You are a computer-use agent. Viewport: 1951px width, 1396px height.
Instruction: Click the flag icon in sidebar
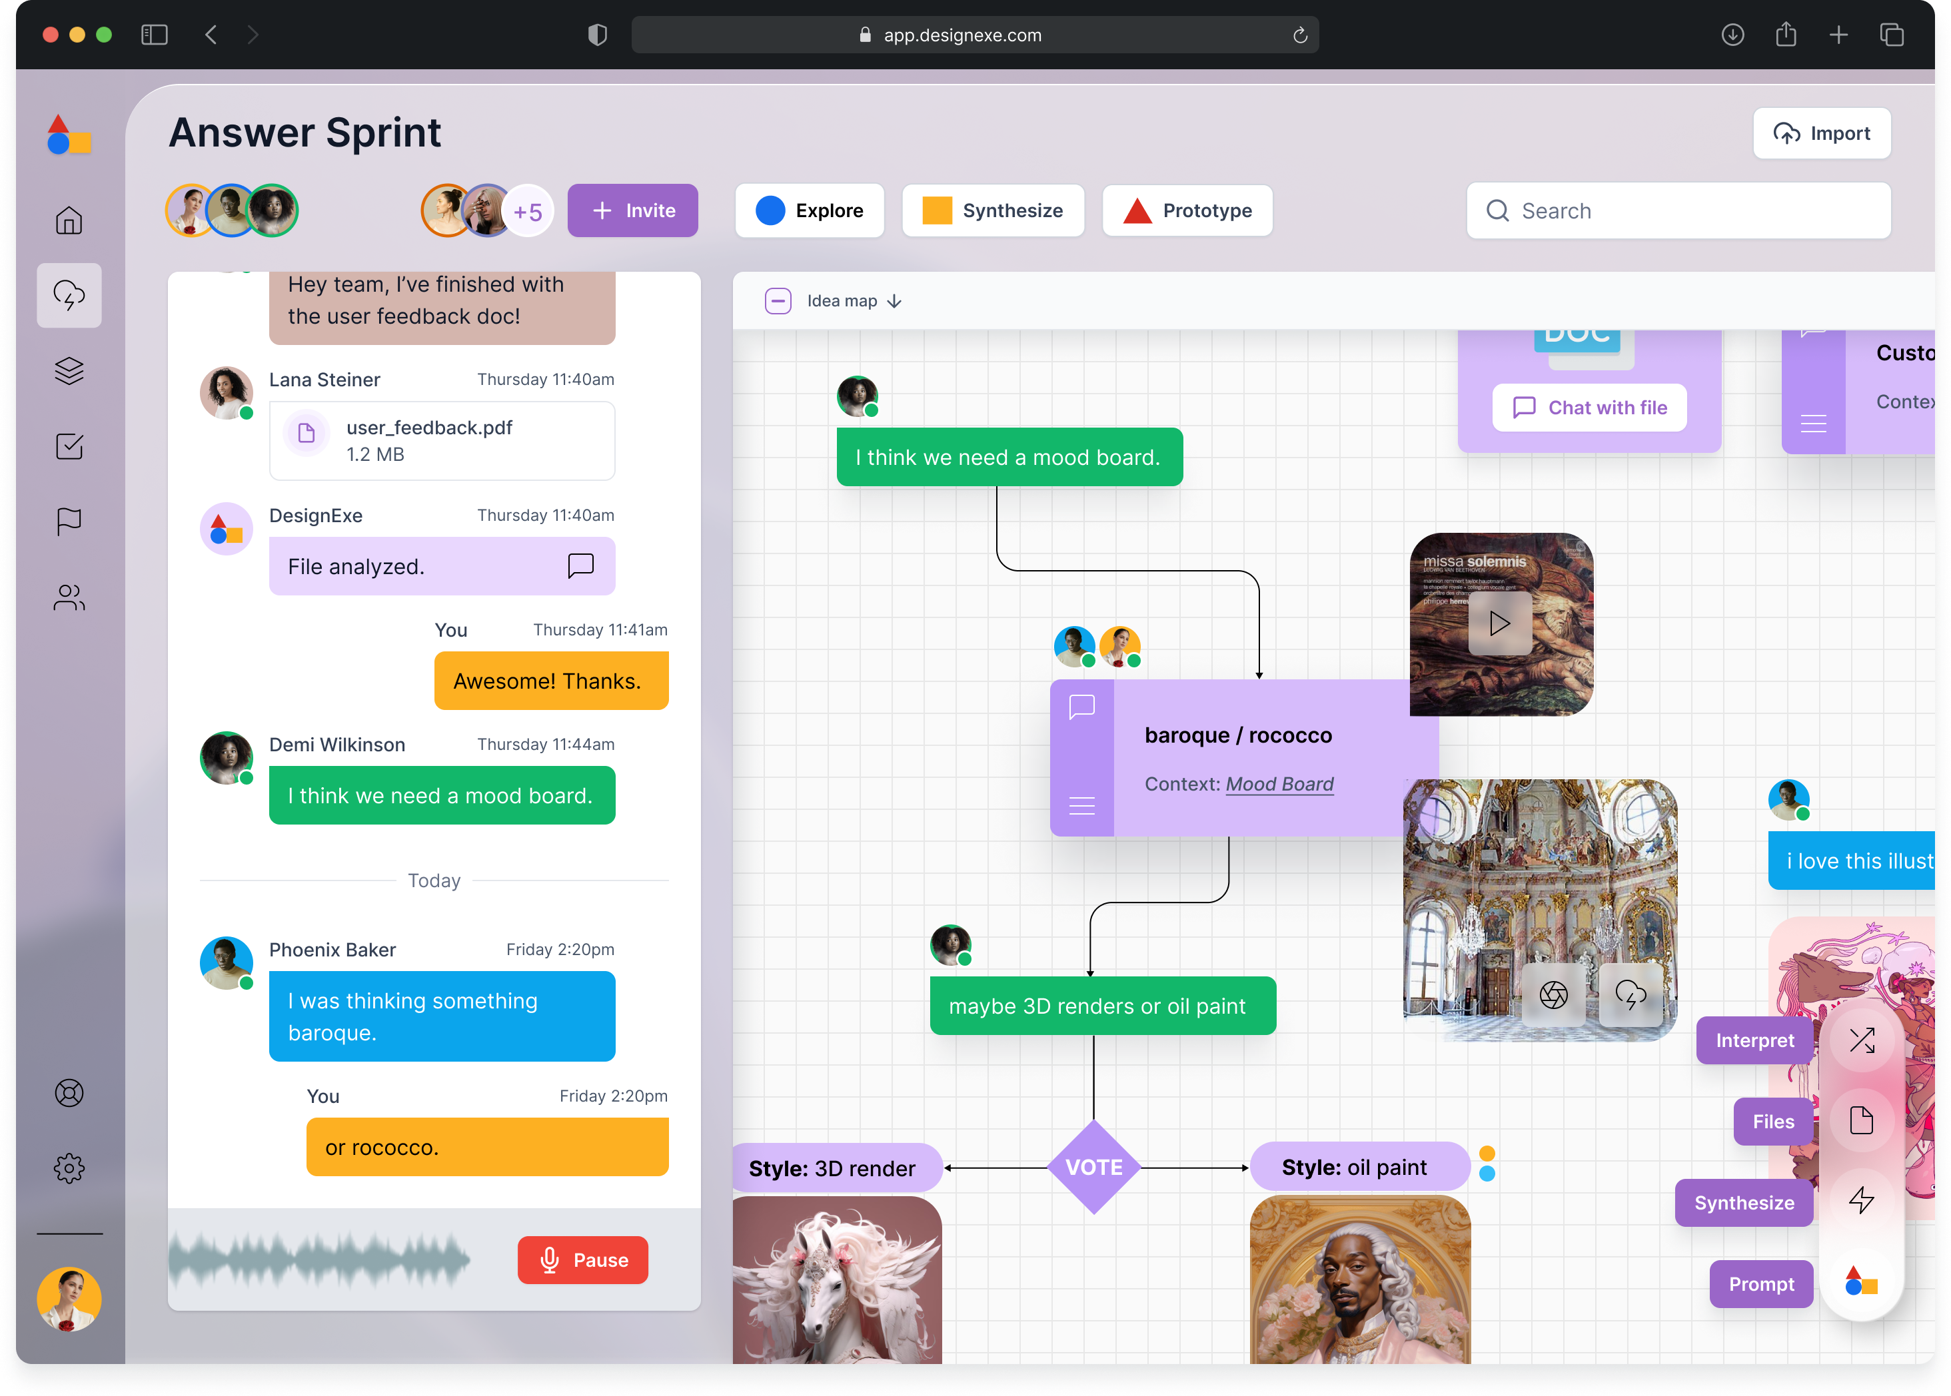coord(69,521)
